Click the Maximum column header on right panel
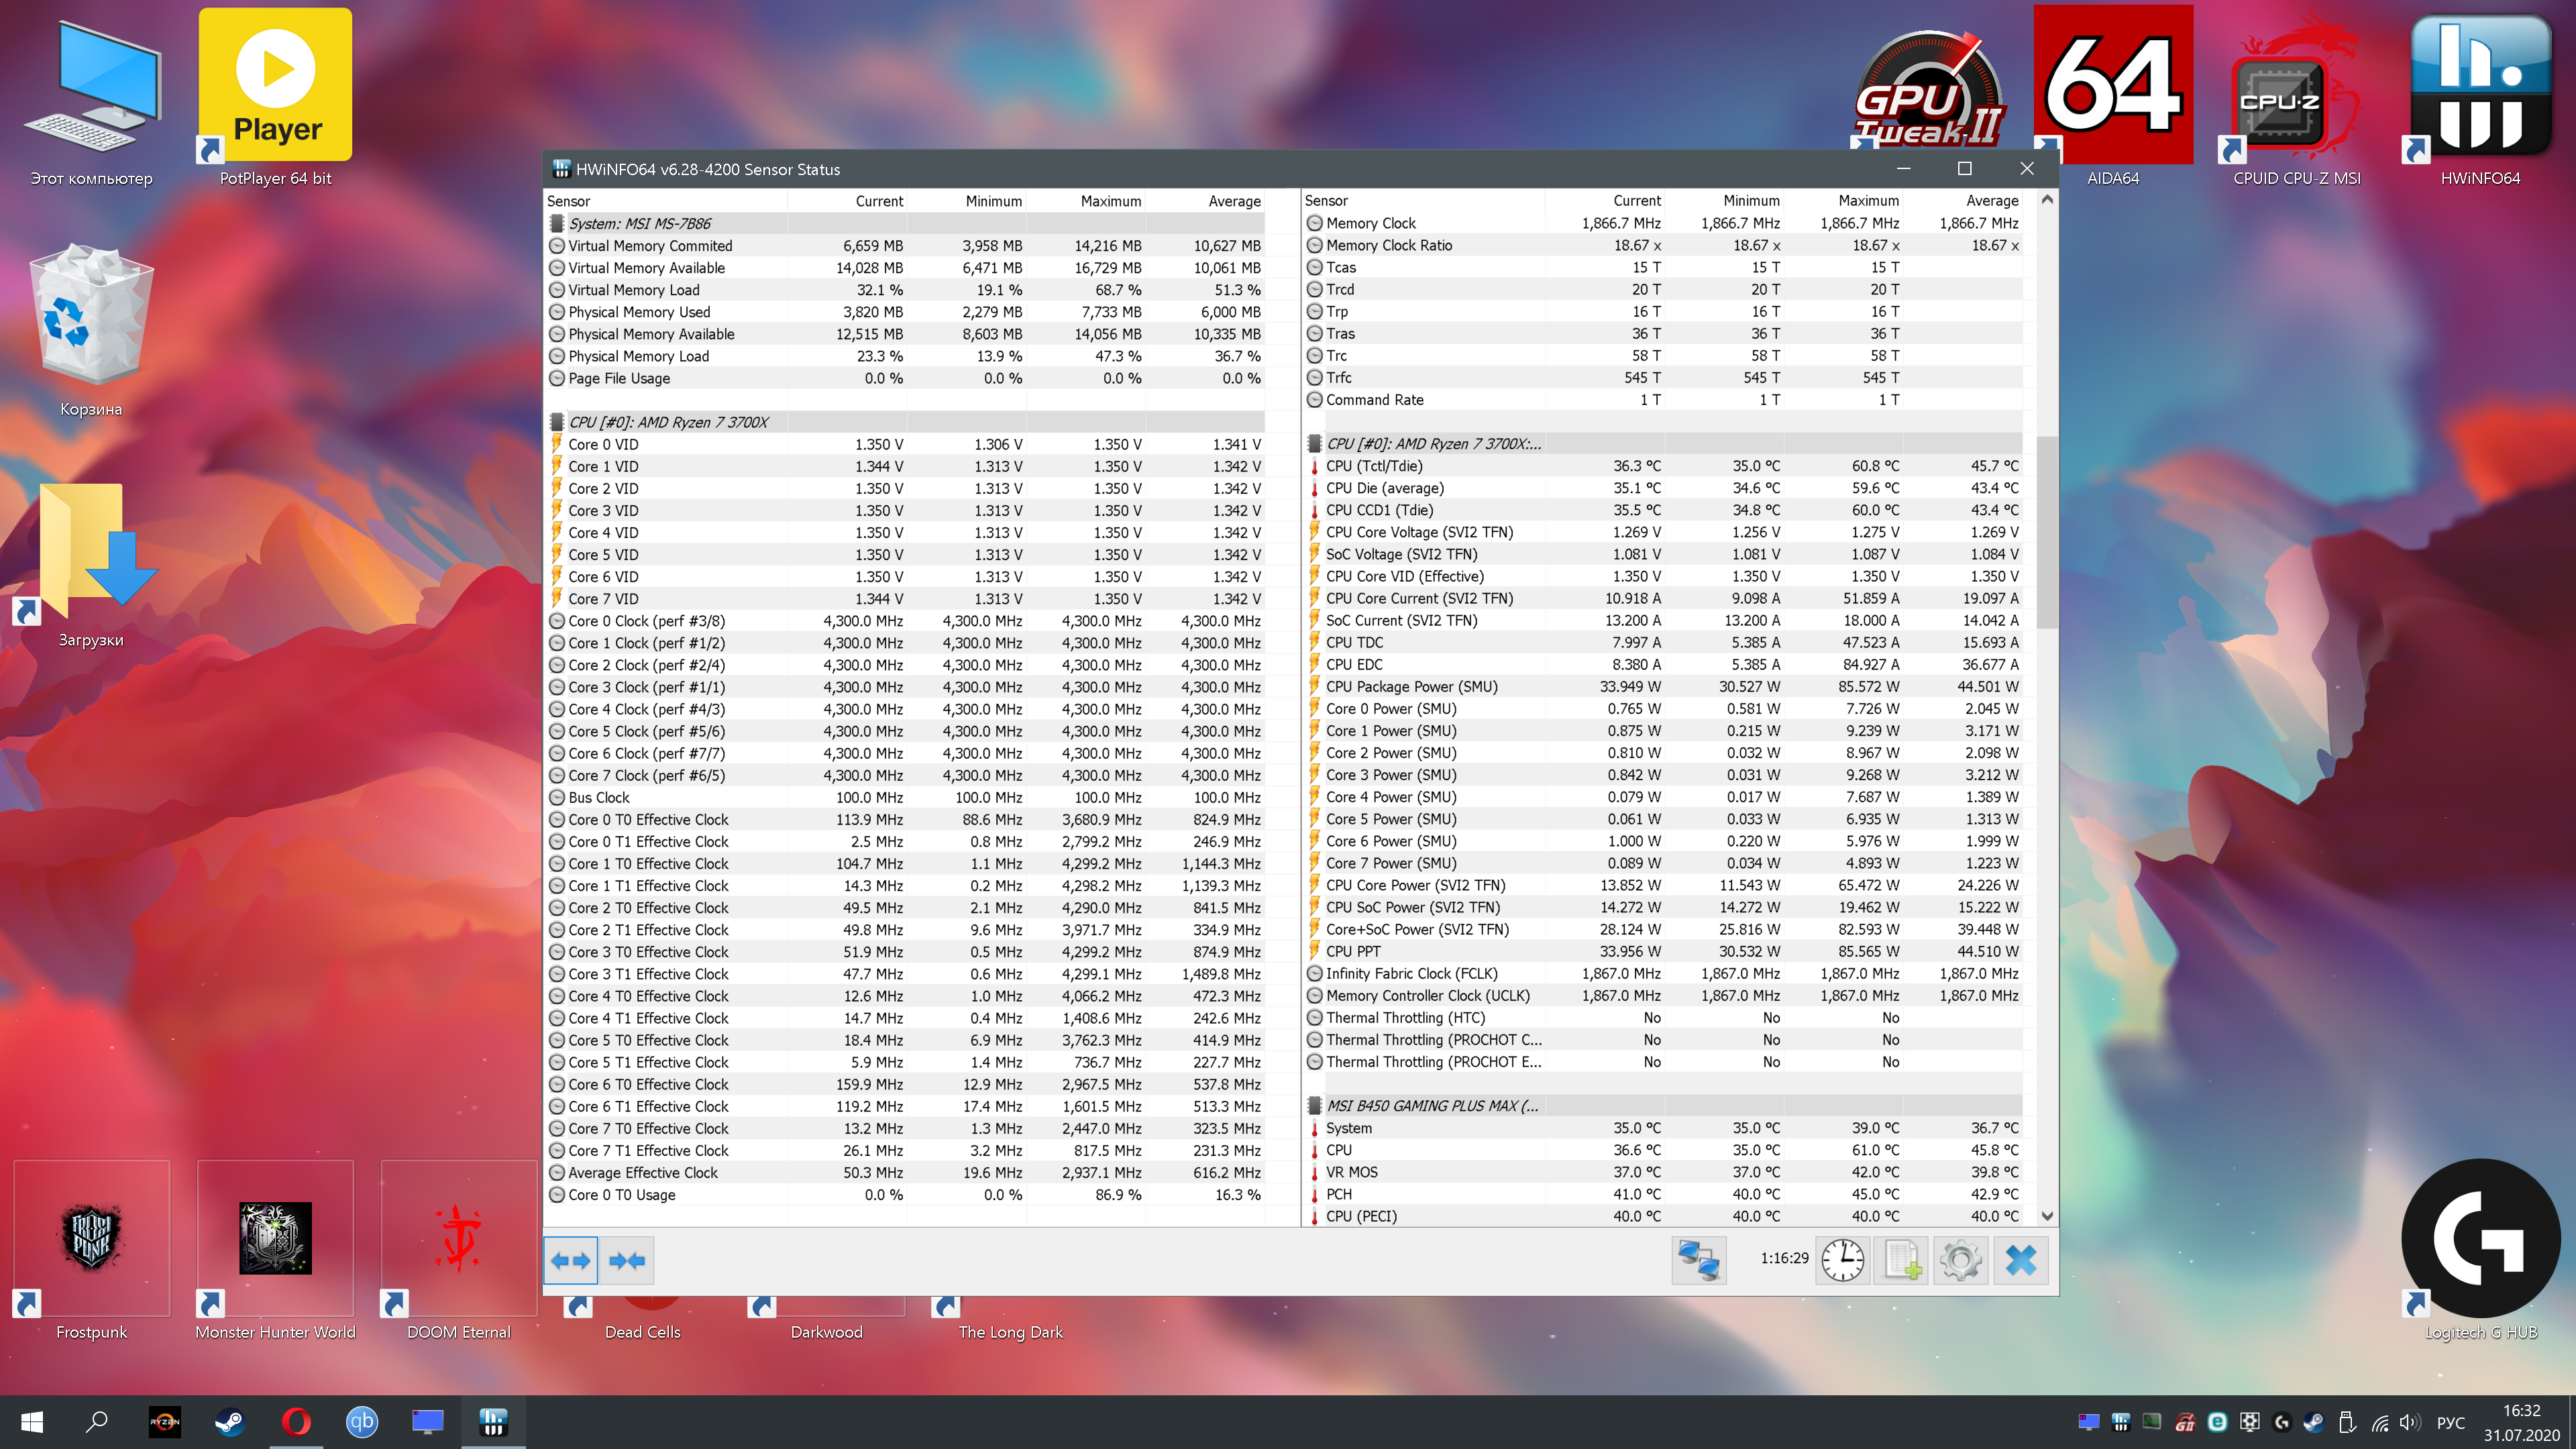 click(x=1867, y=200)
